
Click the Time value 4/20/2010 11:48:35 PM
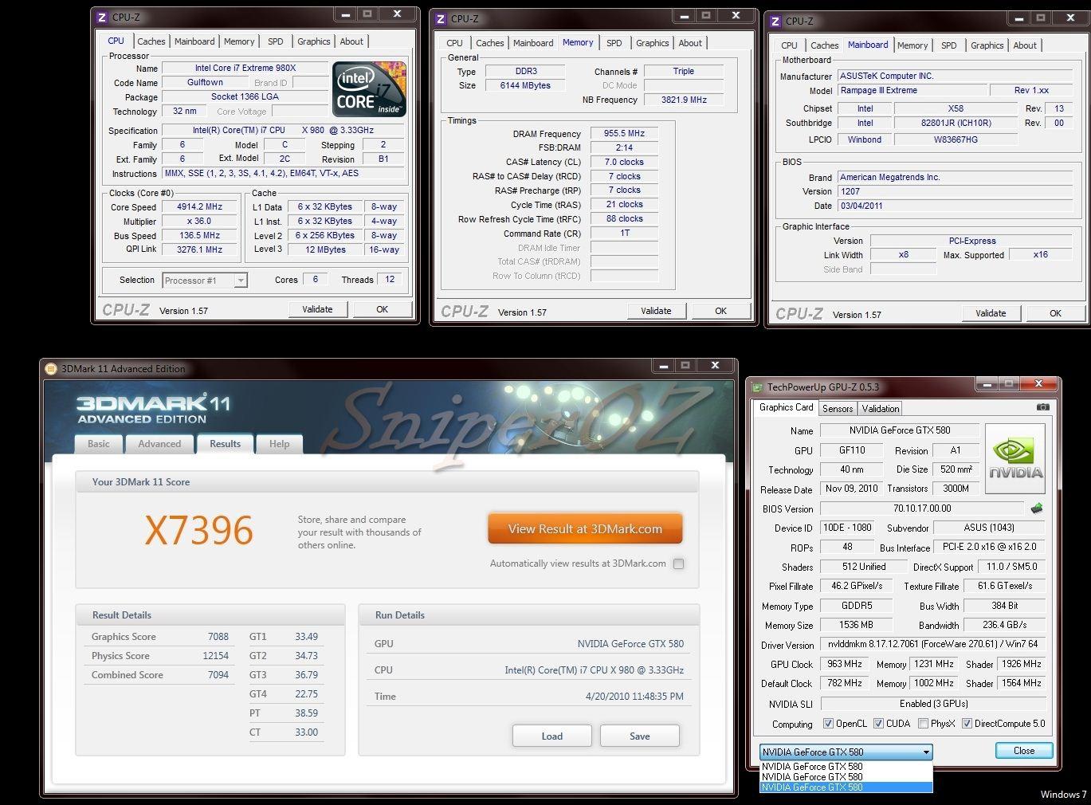click(634, 697)
